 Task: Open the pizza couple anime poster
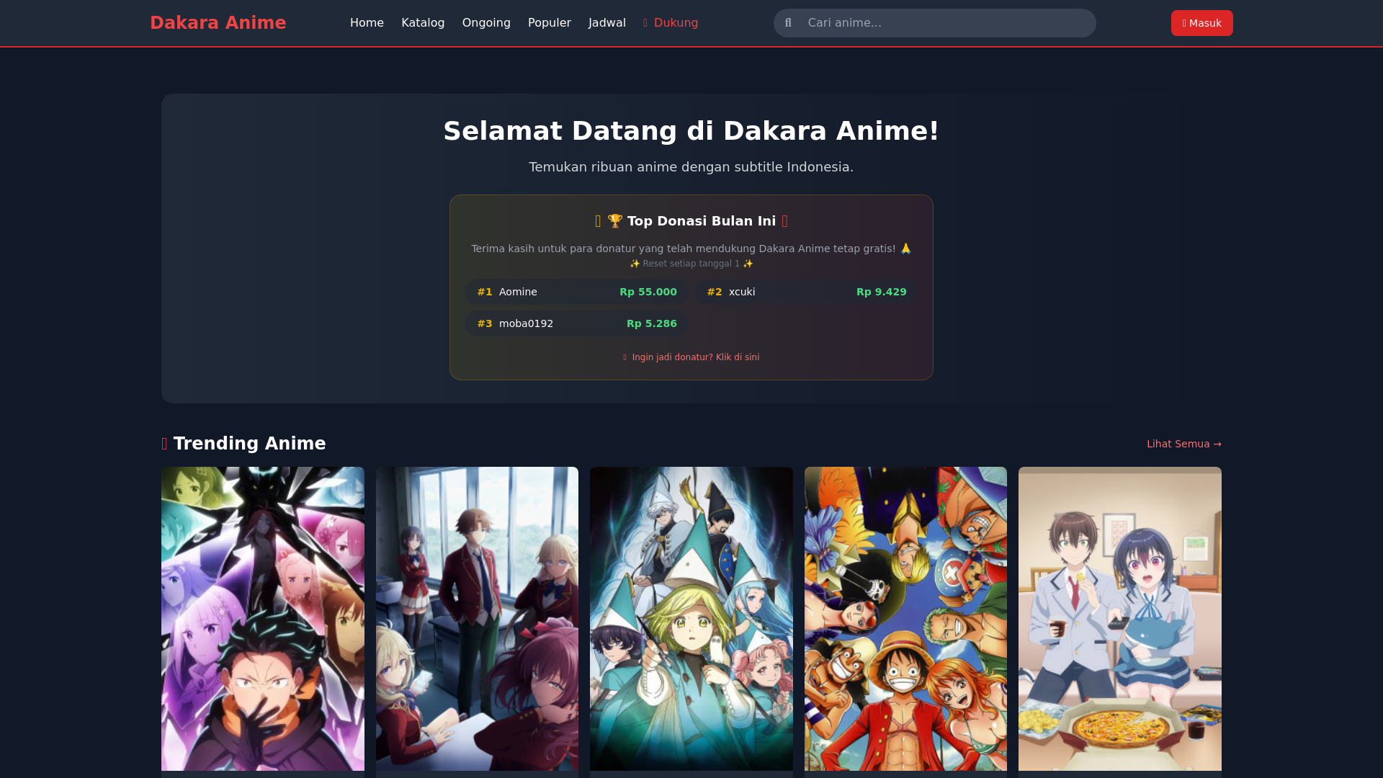tap(1120, 619)
